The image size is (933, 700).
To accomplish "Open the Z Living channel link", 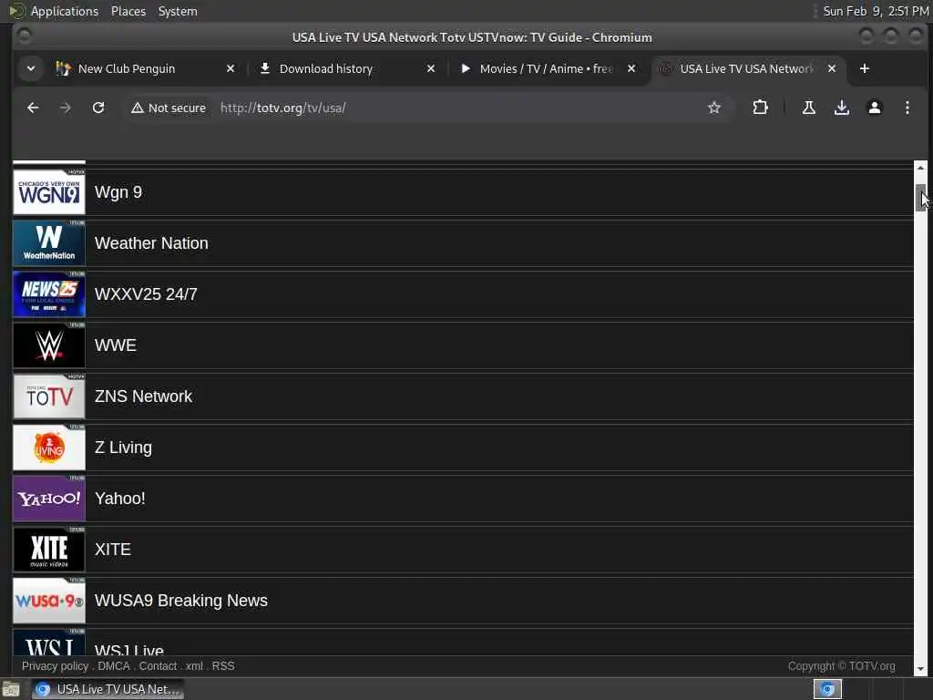I will [x=123, y=448].
